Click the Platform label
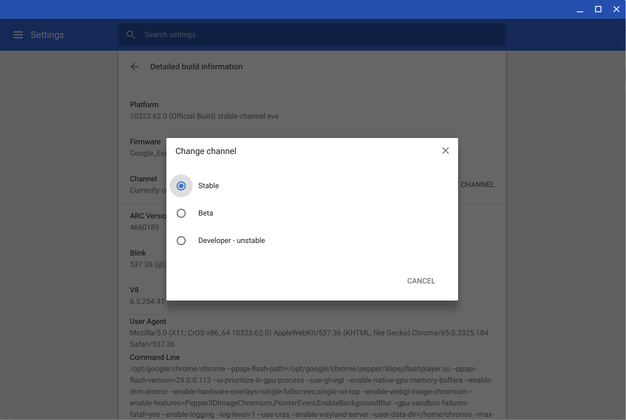This screenshot has width=626, height=420. tap(144, 105)
